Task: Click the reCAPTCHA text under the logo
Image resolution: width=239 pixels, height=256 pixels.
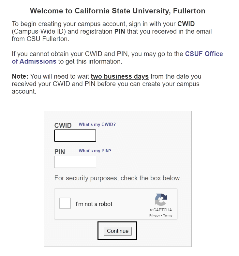Action: point(161,210)
